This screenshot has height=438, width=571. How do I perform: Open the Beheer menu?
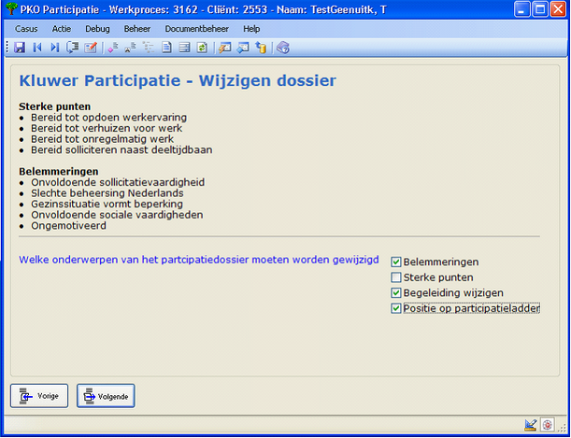click(137, 29)
